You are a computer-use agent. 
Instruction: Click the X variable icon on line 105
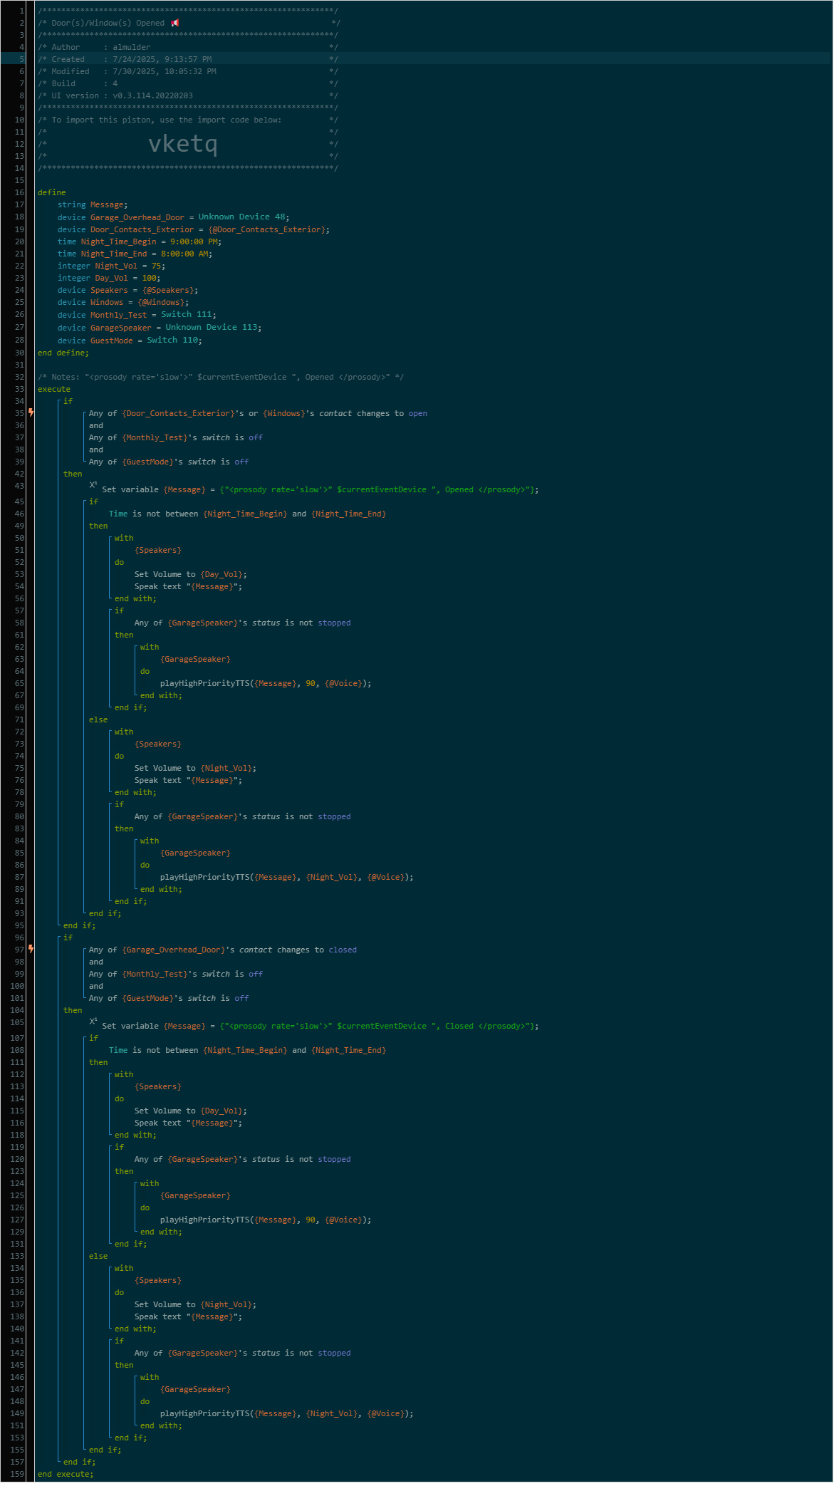tap(93, 1022)
